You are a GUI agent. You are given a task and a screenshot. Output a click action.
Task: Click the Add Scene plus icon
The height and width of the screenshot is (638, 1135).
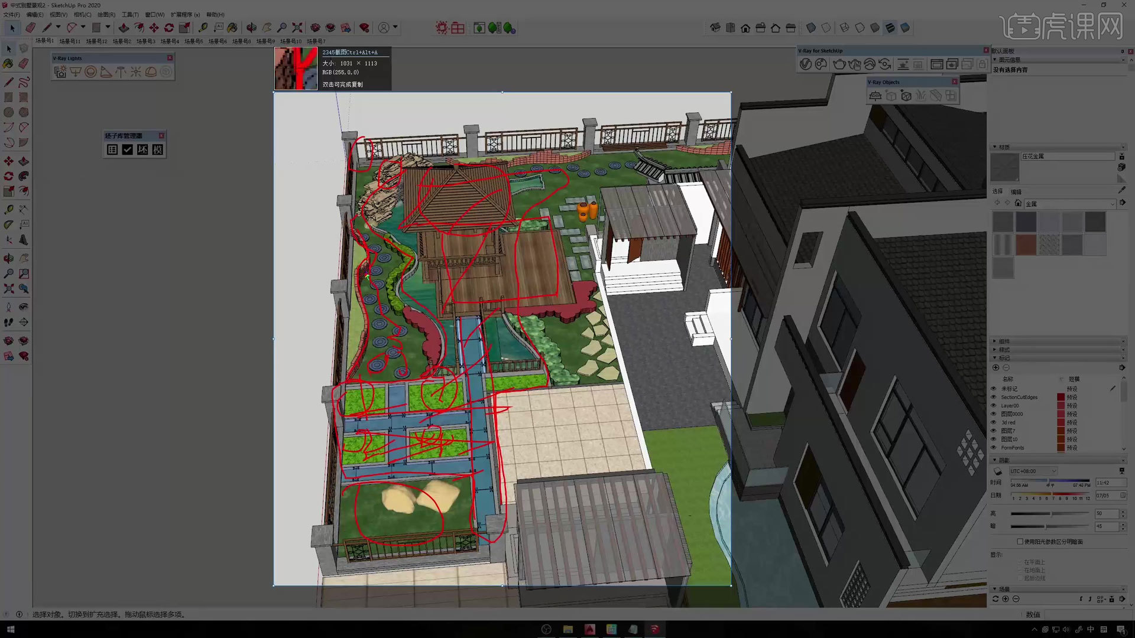1006,599
